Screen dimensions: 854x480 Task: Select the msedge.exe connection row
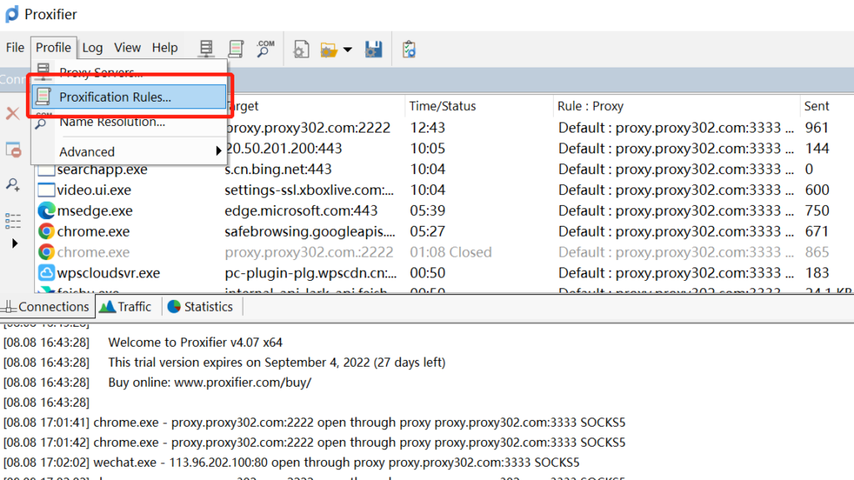tap(94, 211)
